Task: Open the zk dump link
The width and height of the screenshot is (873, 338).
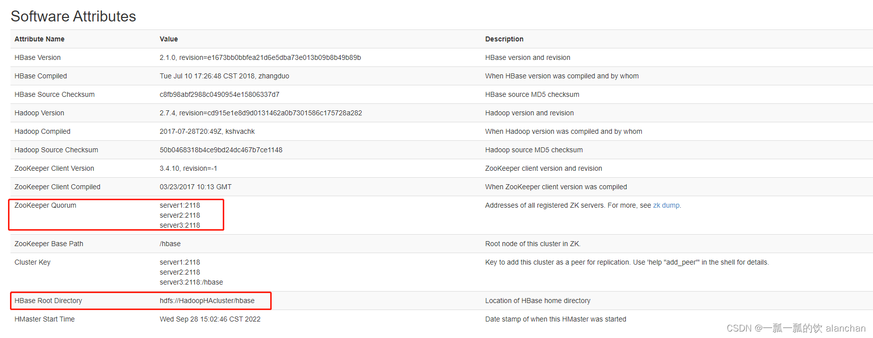Action: [666, 205]
